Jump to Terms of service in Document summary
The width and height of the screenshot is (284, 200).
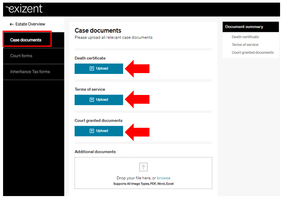[245, 45]
